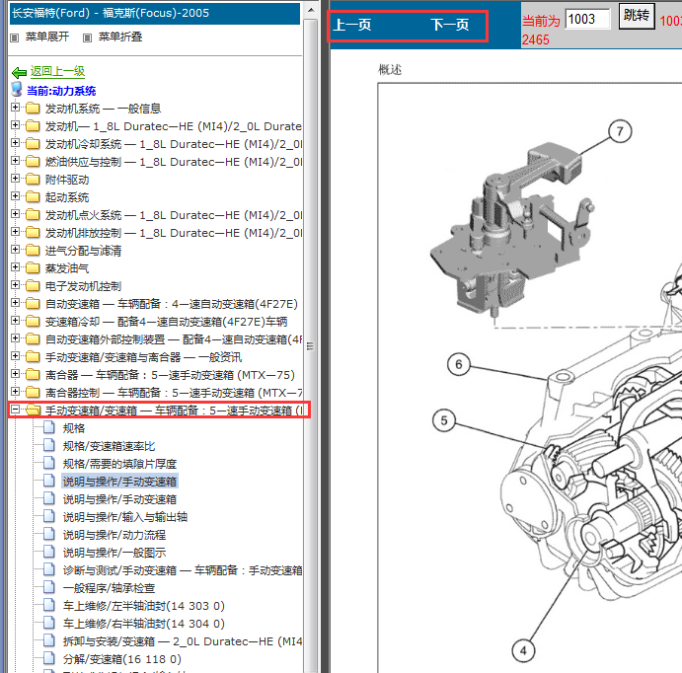
Task: Click folder icon beside 起动系统
Action: pyautogui.click(x=33, y=197)
